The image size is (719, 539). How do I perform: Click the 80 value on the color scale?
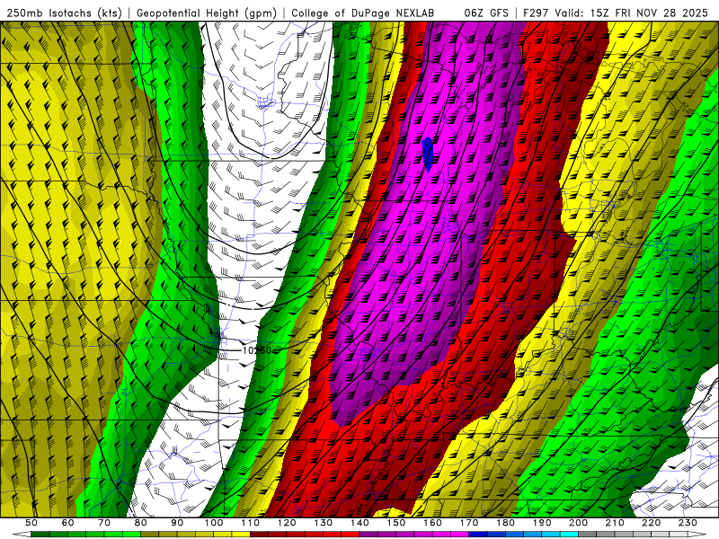pyautogui.click(x=140, y=523)
